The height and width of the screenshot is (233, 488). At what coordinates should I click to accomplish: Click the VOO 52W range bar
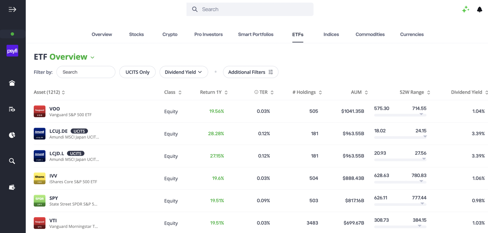click(x=400, y=115)
